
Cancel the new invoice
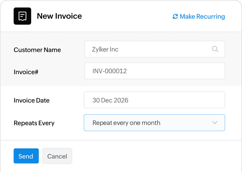[57, 156]
